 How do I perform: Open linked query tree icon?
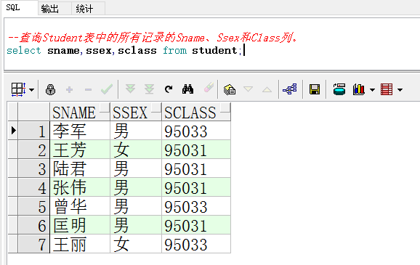[x=290, y=89]
